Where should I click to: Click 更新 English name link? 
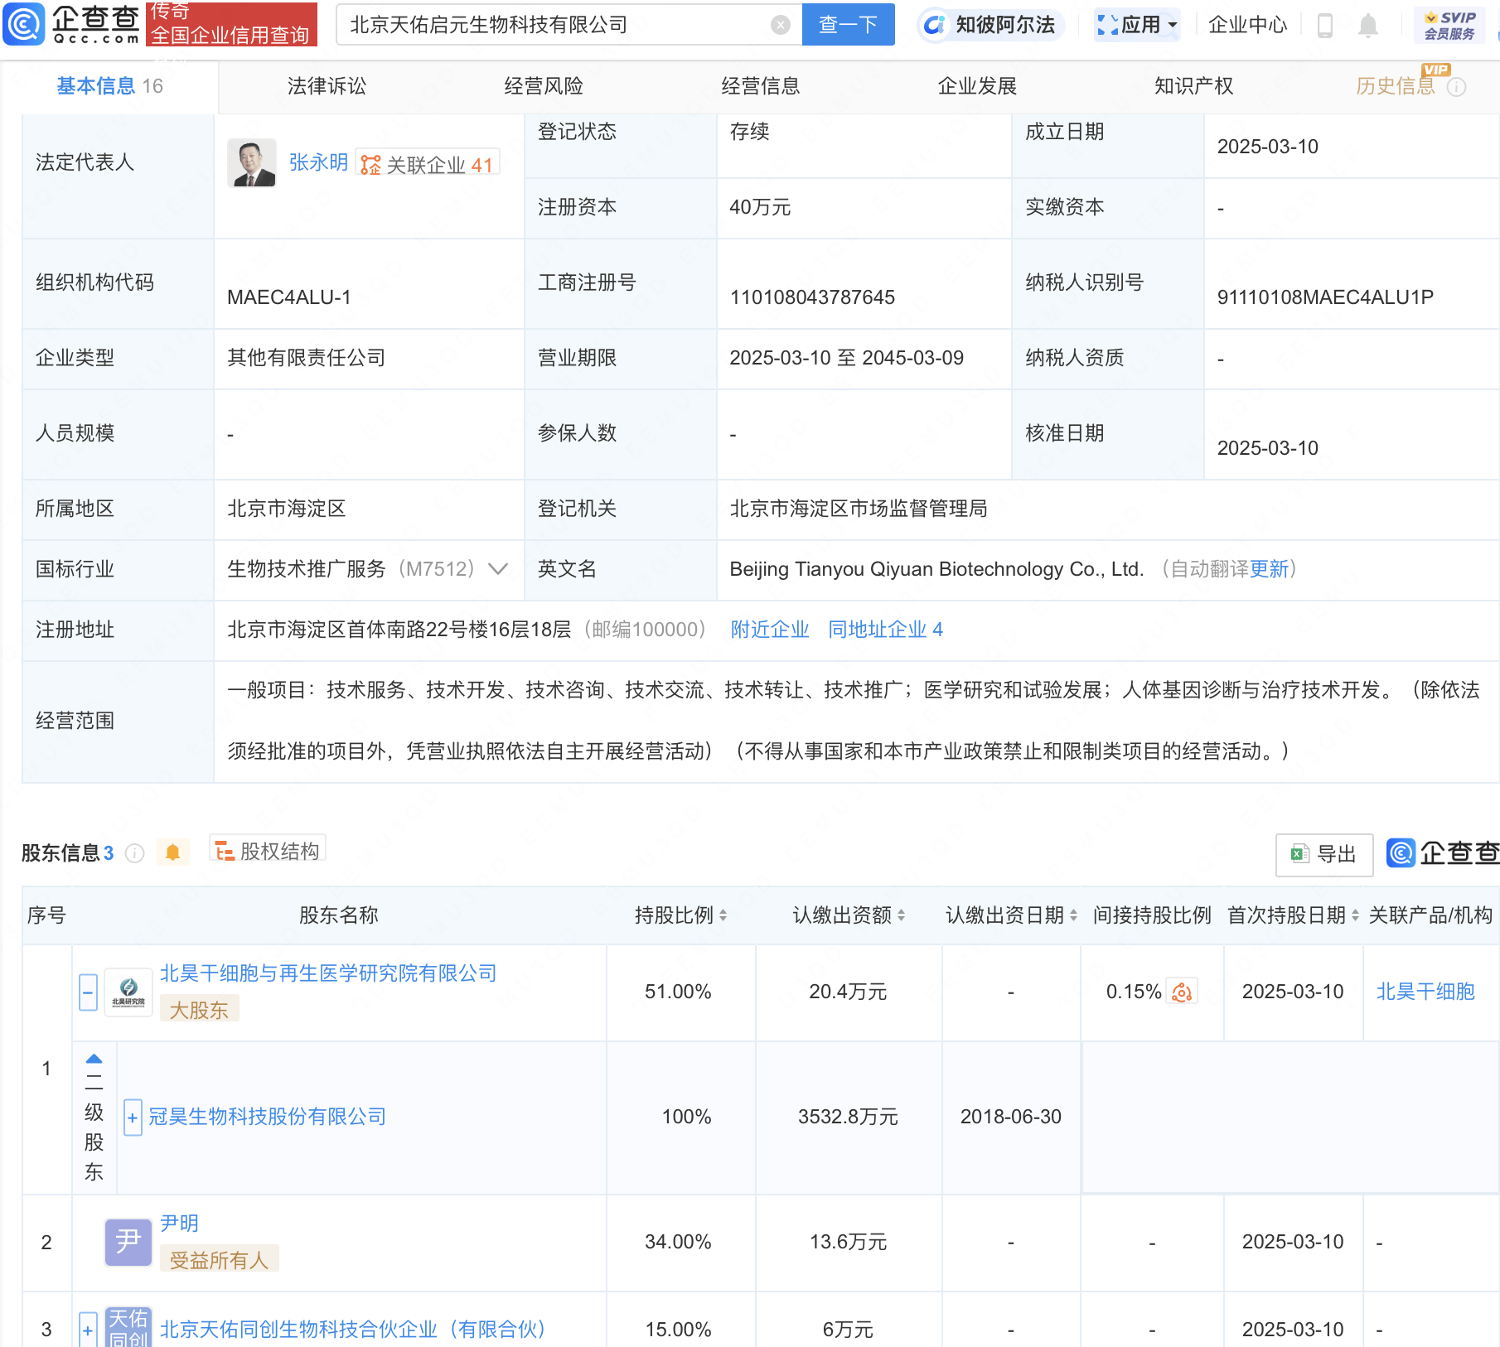(1269, 569)
